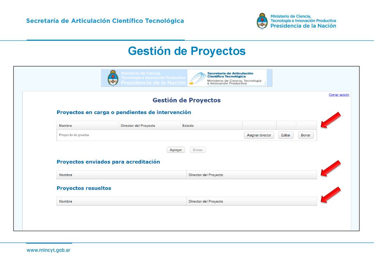
Task: Click the Director del Proyecto header under Proyectos resueltos
Action: point(252,201)
